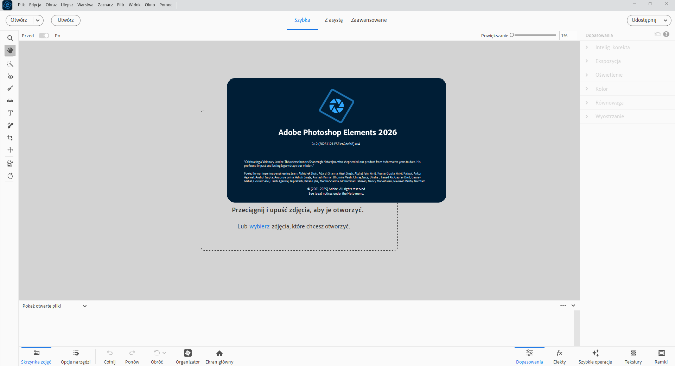Viewport: 675px width, 366px height.
Task: Select the Text tool
Action: coord(10,113)
